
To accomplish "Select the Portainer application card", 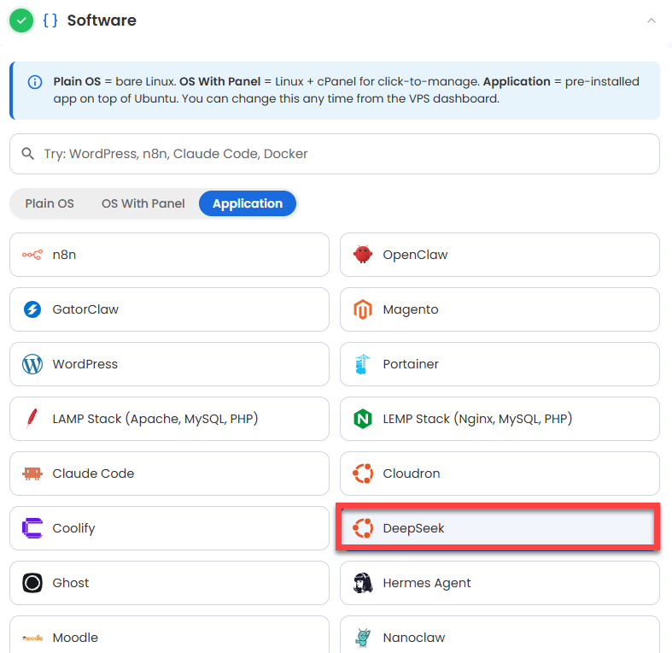I will coord(500,364).
